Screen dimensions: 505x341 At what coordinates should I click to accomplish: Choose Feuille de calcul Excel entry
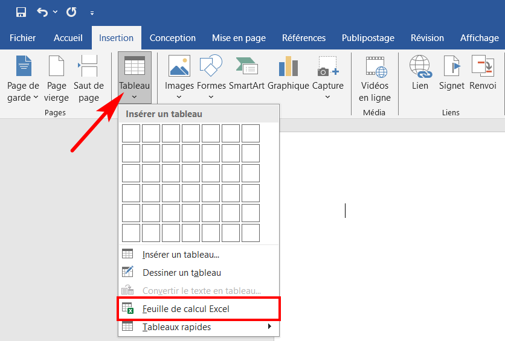click(x=199, y=309)
